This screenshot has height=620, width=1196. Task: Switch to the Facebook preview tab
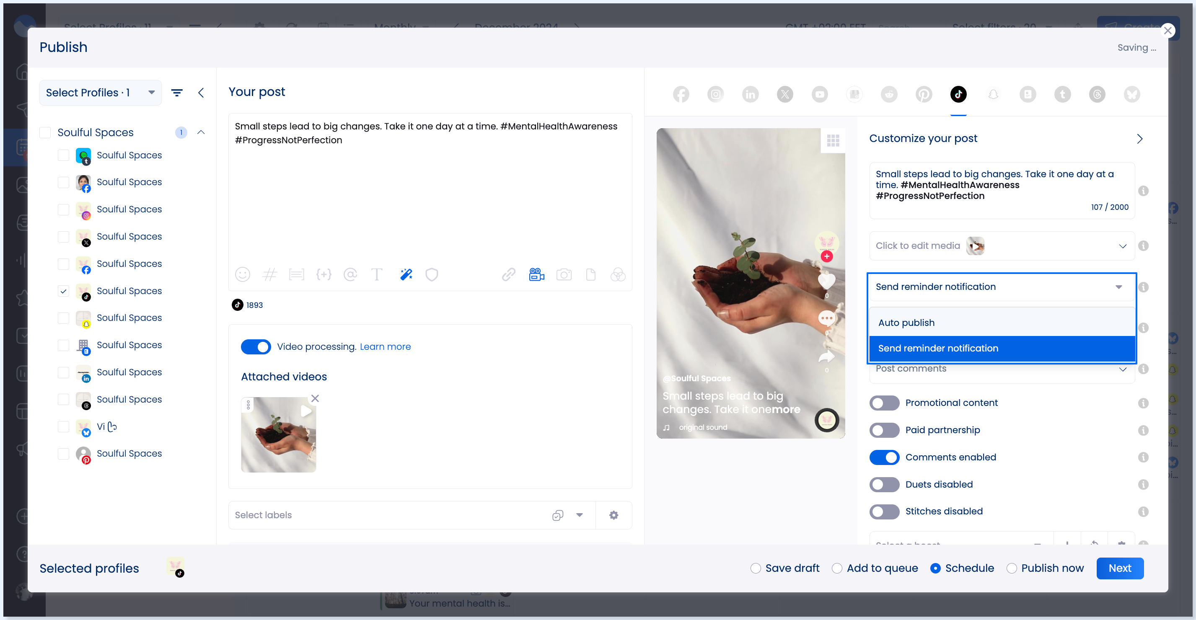click(681, 94)
